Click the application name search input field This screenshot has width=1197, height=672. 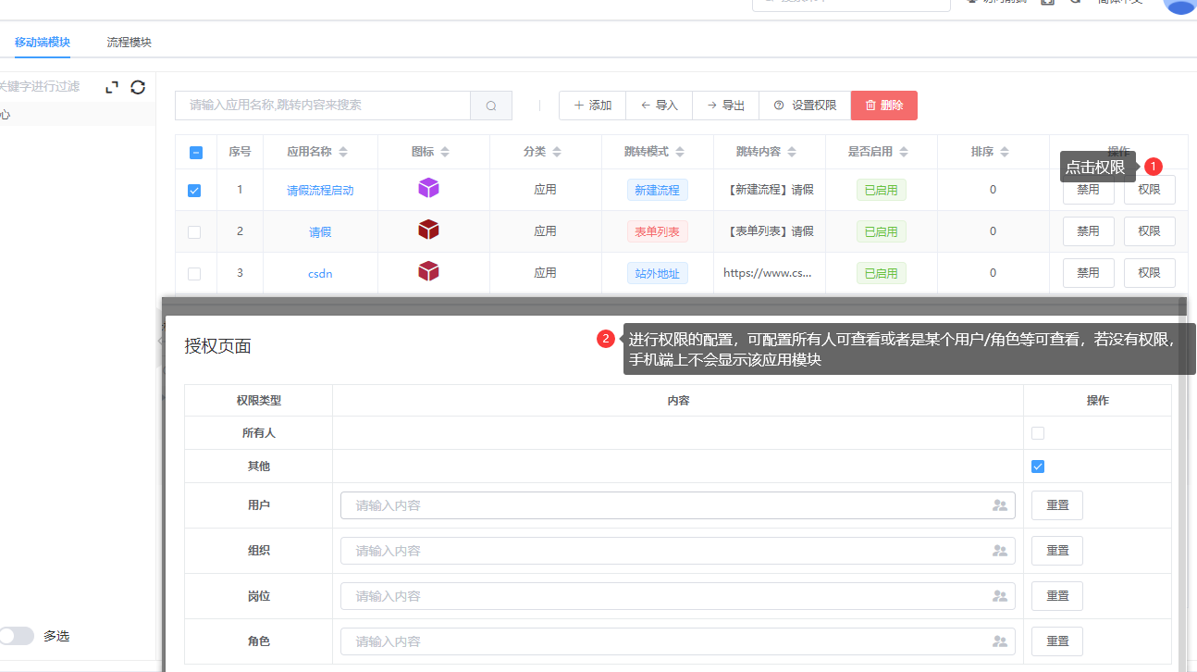[323, 106]
